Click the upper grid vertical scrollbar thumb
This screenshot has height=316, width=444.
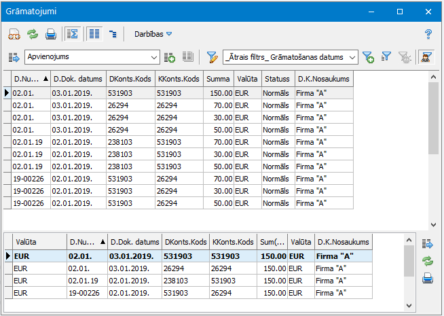coord(433,118)
